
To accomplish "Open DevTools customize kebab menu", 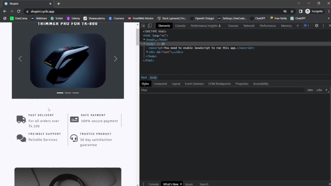I will [323, 25].
